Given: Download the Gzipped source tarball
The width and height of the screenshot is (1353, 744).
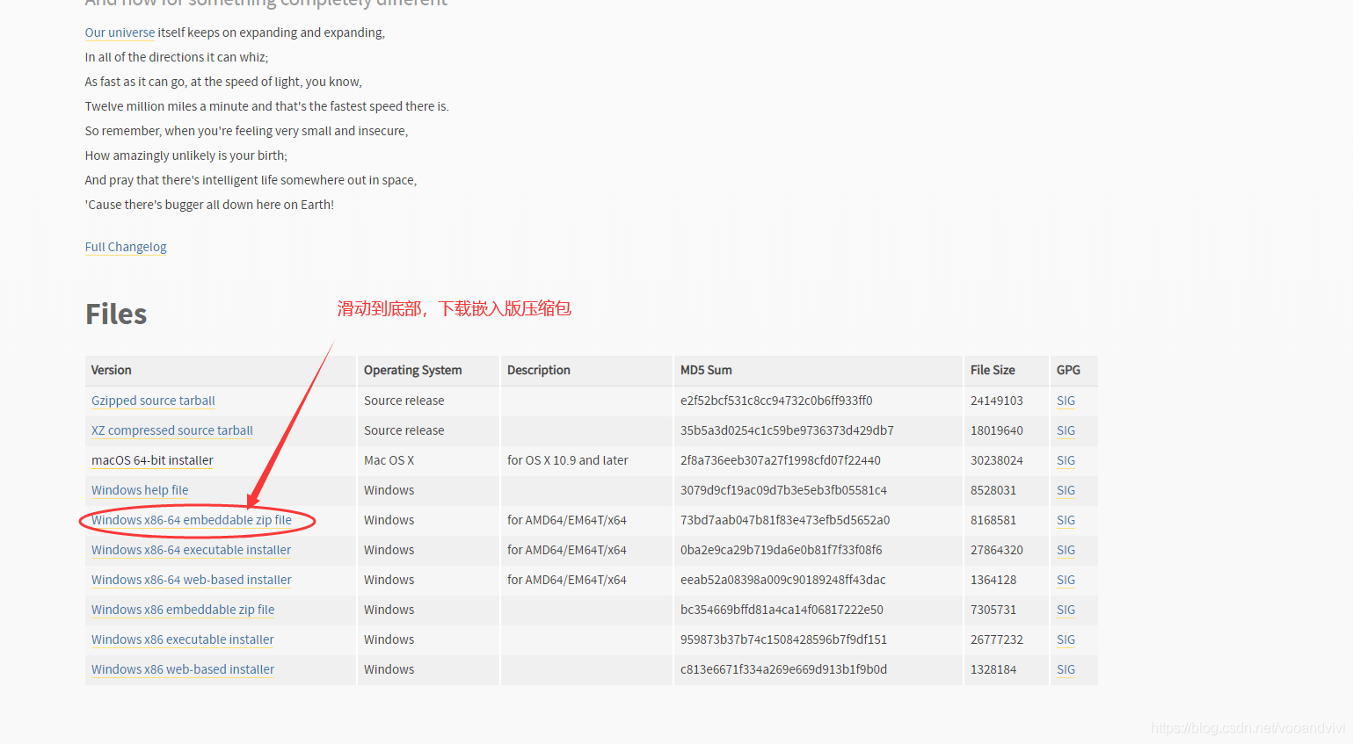Looking at the screenshot, I should [153, 401].
